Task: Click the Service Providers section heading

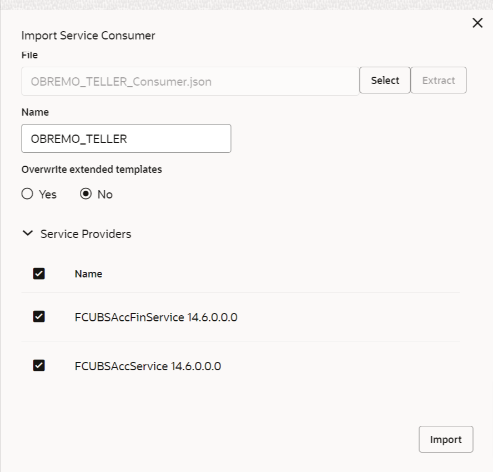Action: tap(85, 234)
